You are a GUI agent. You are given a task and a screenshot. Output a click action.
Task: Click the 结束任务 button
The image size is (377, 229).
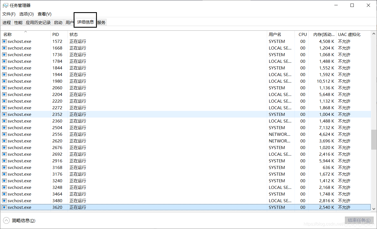coord(359,220)
